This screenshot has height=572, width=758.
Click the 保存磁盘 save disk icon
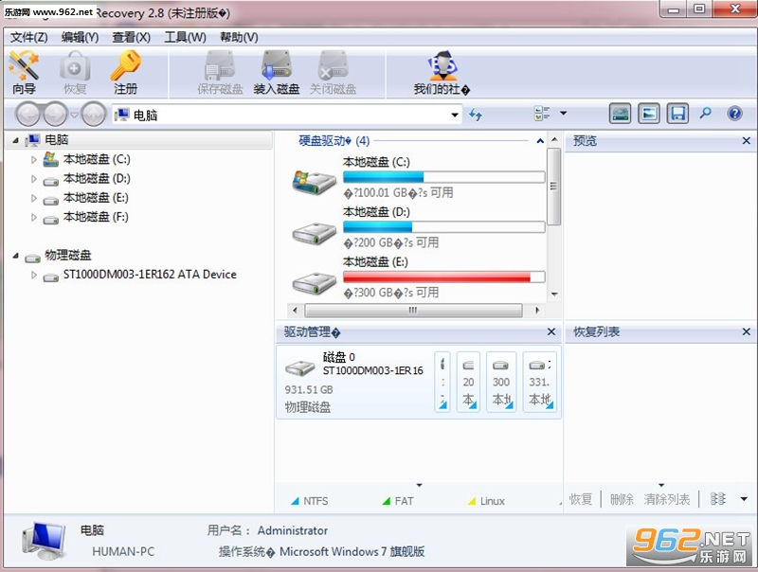pos(220,73)
